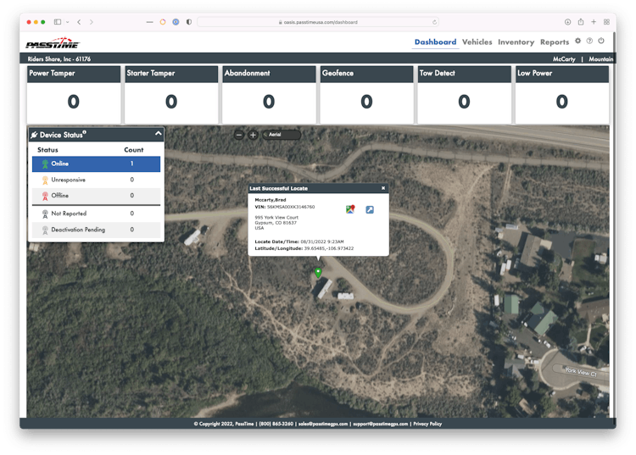
Task: Close the Last Successful Locate popup
Action: click(x=383, y=188)
